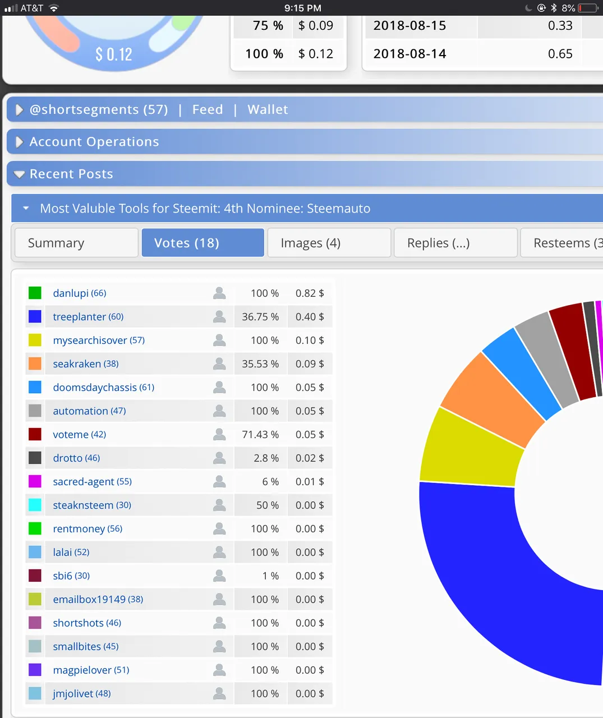603x718 pixels.
Task: Click the yellow swatch beside mysearchisover
Action: tap(35, 340)
